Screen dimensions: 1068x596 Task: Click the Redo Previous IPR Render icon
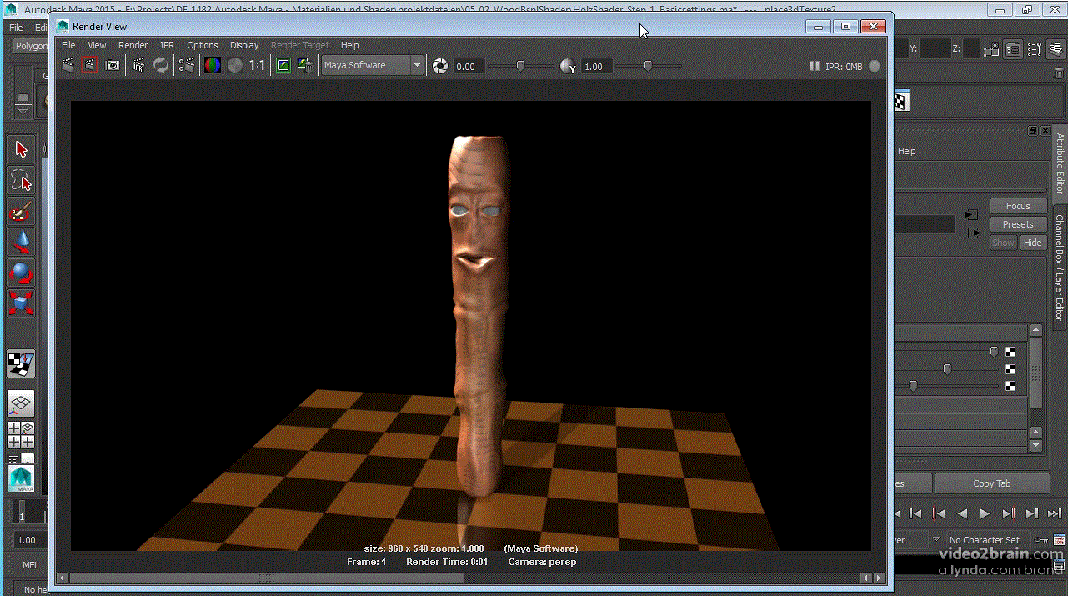pos(138,65)
